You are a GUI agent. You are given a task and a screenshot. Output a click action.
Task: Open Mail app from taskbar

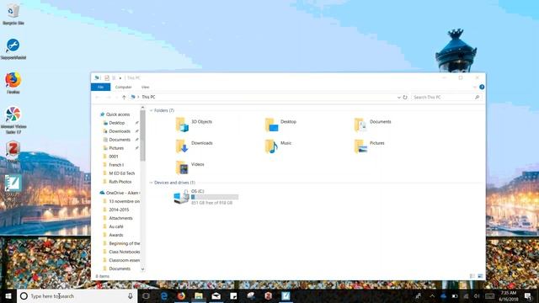point(216,295)
